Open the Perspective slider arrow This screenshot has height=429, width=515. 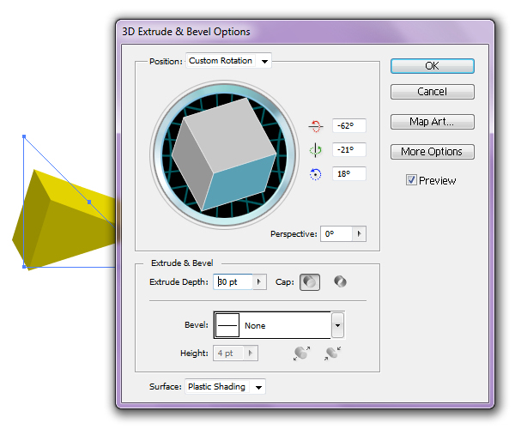click(x=359, y=233)
